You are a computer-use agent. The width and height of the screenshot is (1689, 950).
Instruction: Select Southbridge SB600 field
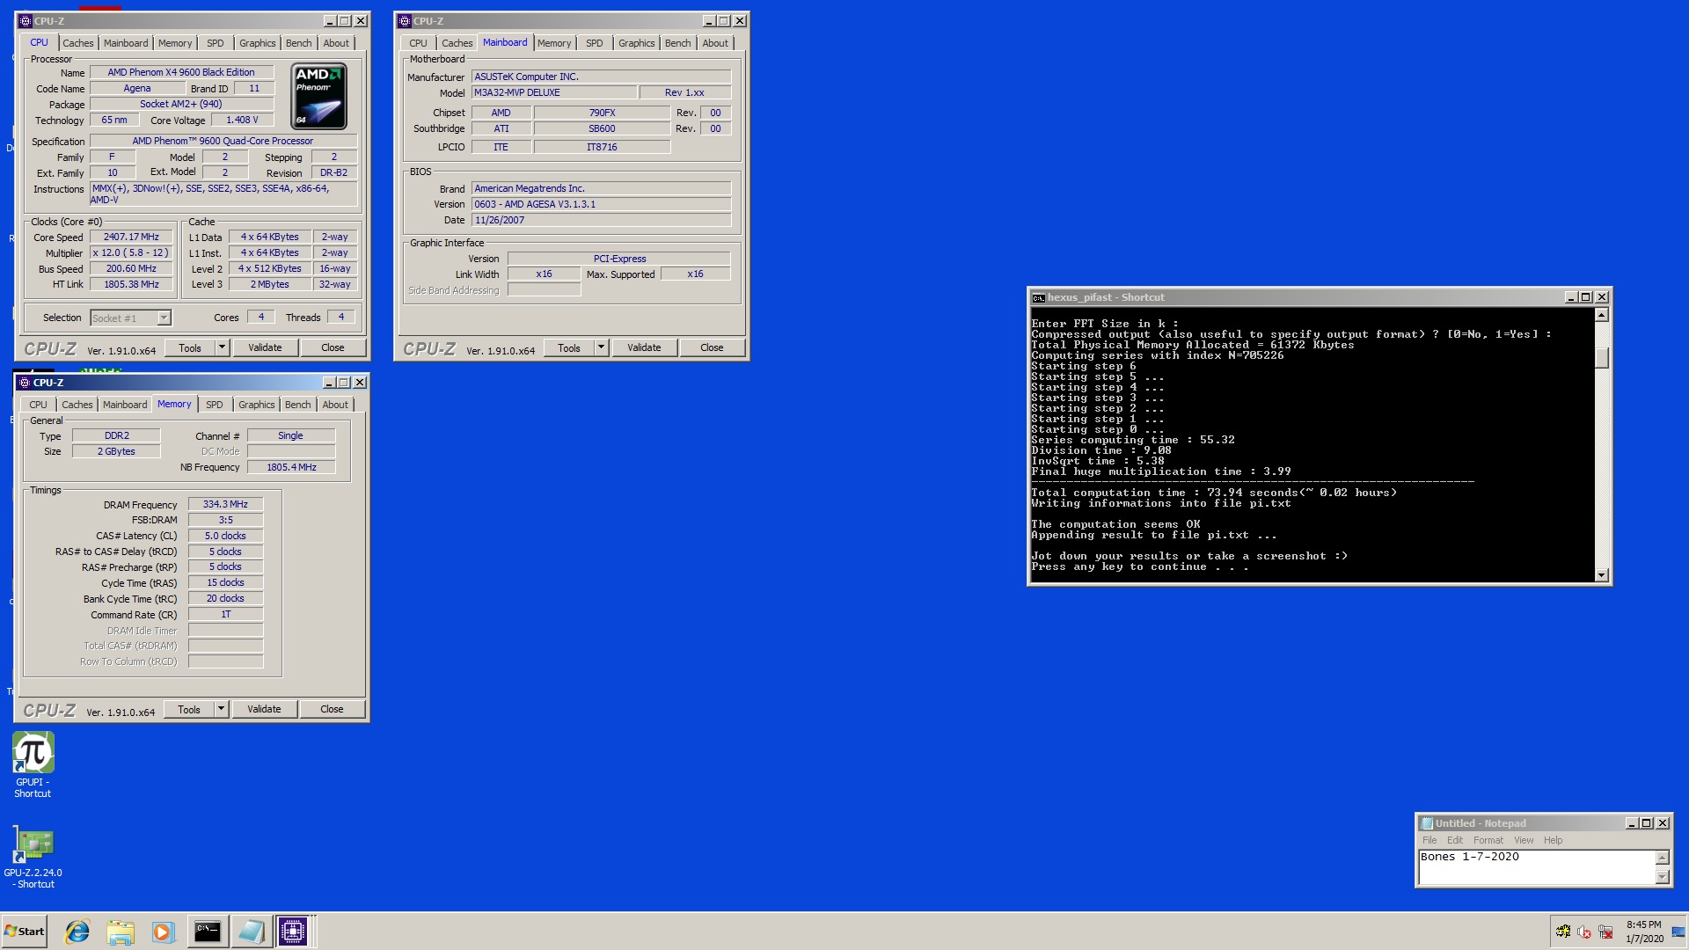tap(602, 128)
